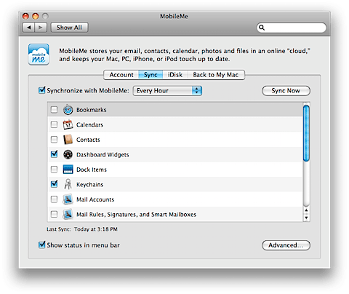Click into the preferences search field
This screenshot has width=349, height=294.
point(292,28)
